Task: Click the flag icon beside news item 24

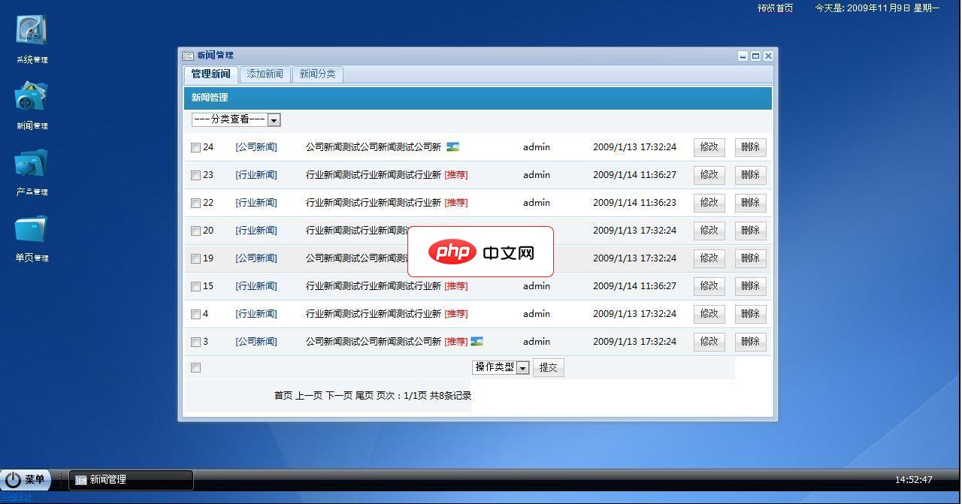Action: pyautogui.click(x=452, y=146)
